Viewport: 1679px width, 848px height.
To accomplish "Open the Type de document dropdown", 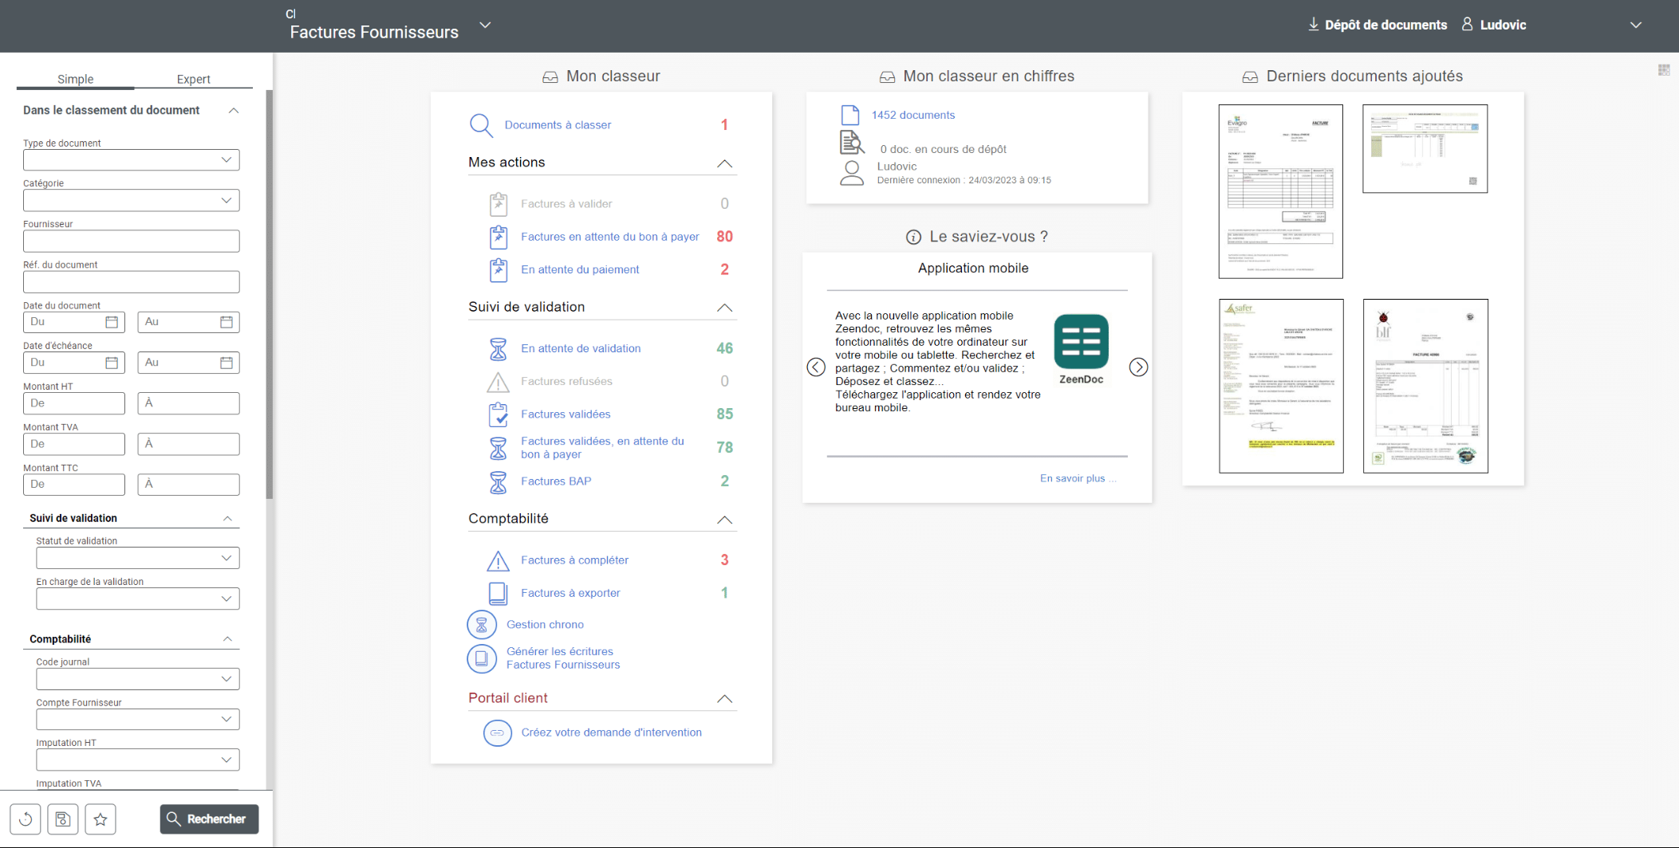I will (x=132, y=160).
